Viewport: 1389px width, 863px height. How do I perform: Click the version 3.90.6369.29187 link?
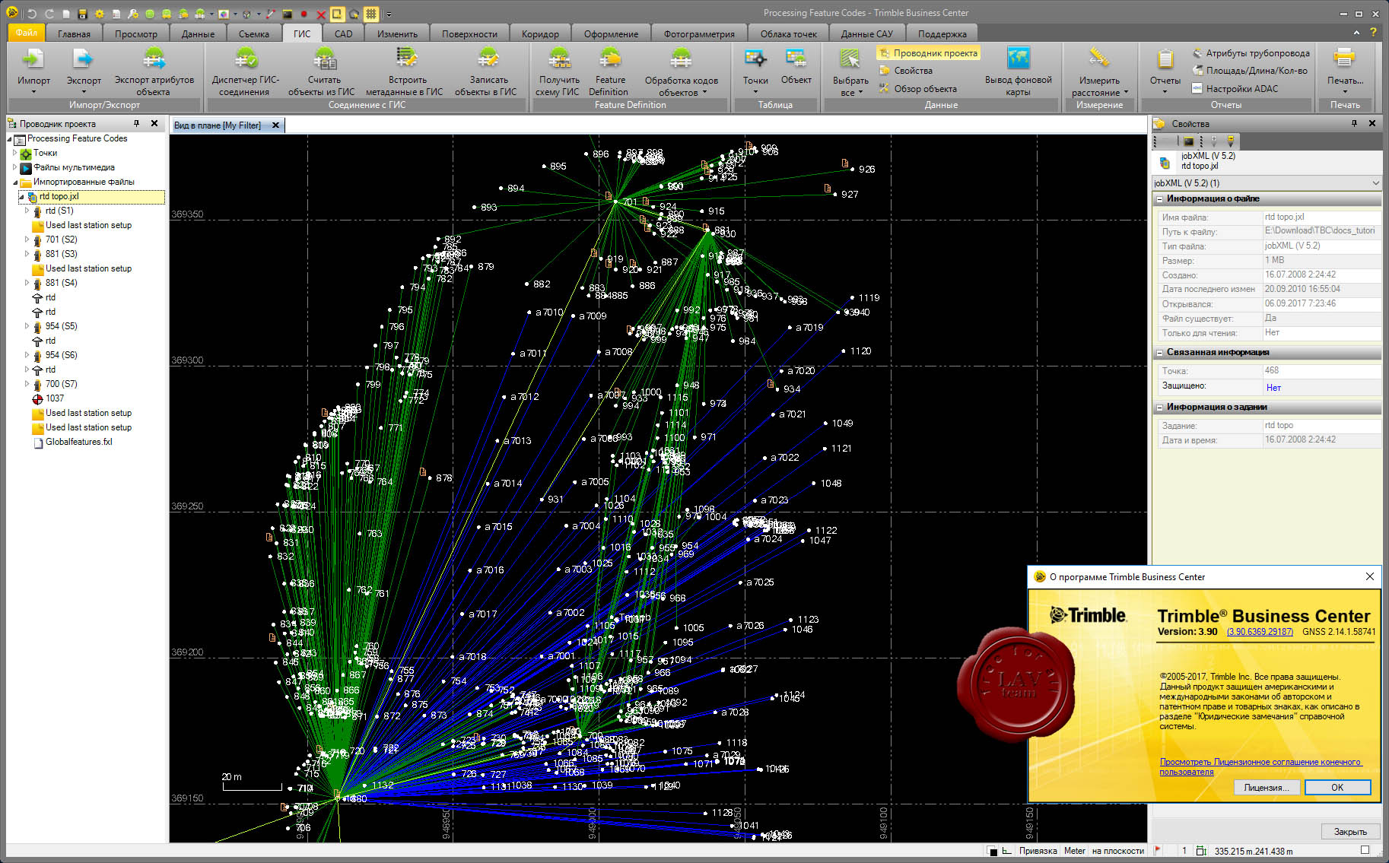1260,632
